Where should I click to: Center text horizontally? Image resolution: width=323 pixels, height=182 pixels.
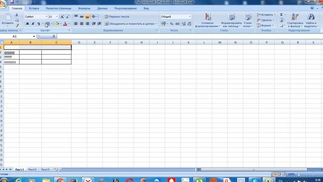(x=82, y=24)
